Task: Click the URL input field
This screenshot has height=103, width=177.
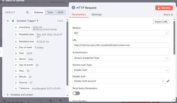Action: [121, 45]
